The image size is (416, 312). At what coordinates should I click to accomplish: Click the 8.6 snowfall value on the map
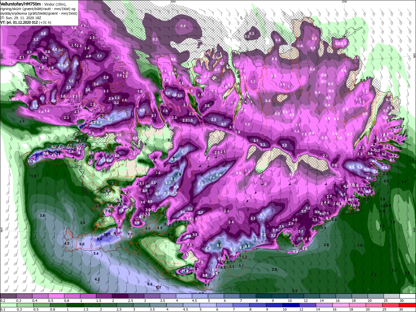pos(219,245)
